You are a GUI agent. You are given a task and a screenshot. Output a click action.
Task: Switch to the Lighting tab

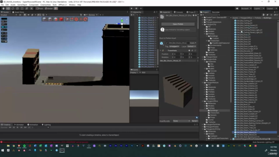tap(46, 125)
